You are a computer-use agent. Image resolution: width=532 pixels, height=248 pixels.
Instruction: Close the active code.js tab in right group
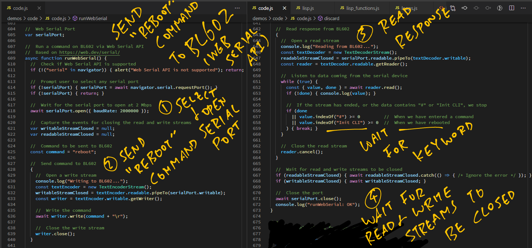(285, 8)
